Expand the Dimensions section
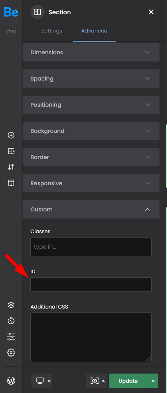The width and height of the screenshot is (167, 393). 91,52
